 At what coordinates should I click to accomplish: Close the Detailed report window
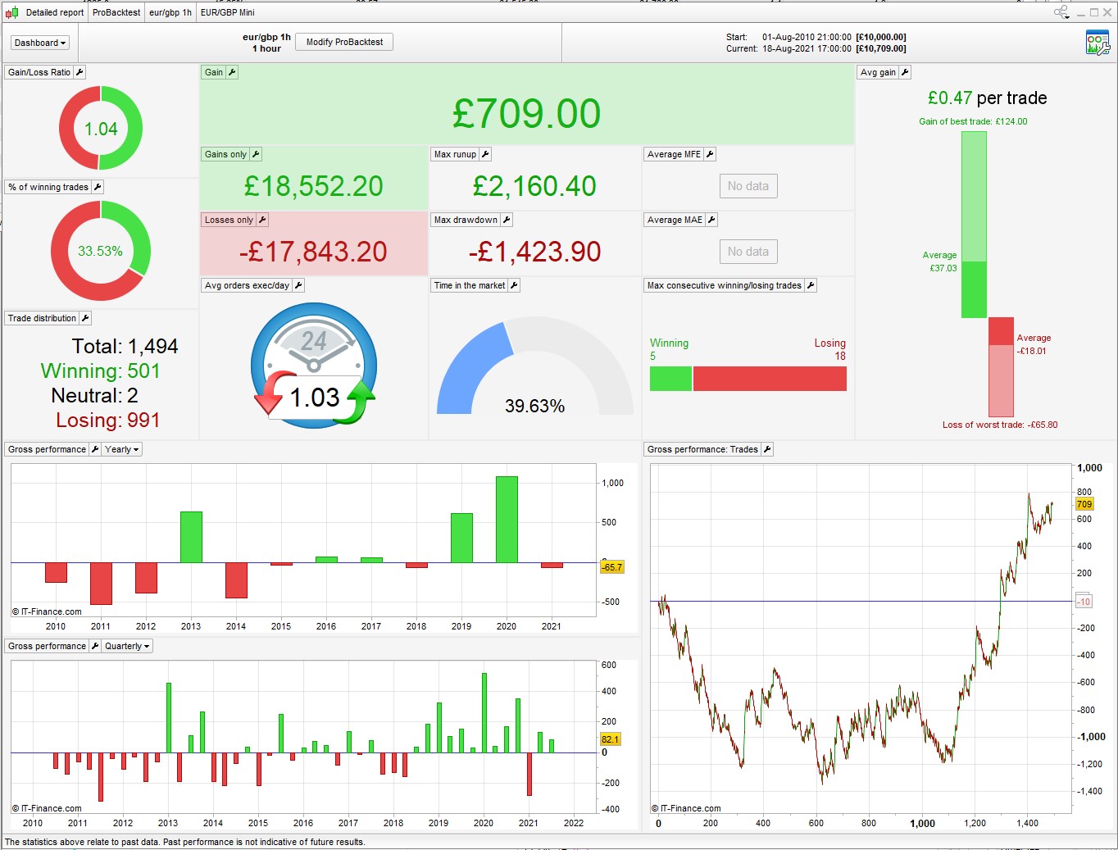pyautogui.click(x=1107, y=12)
